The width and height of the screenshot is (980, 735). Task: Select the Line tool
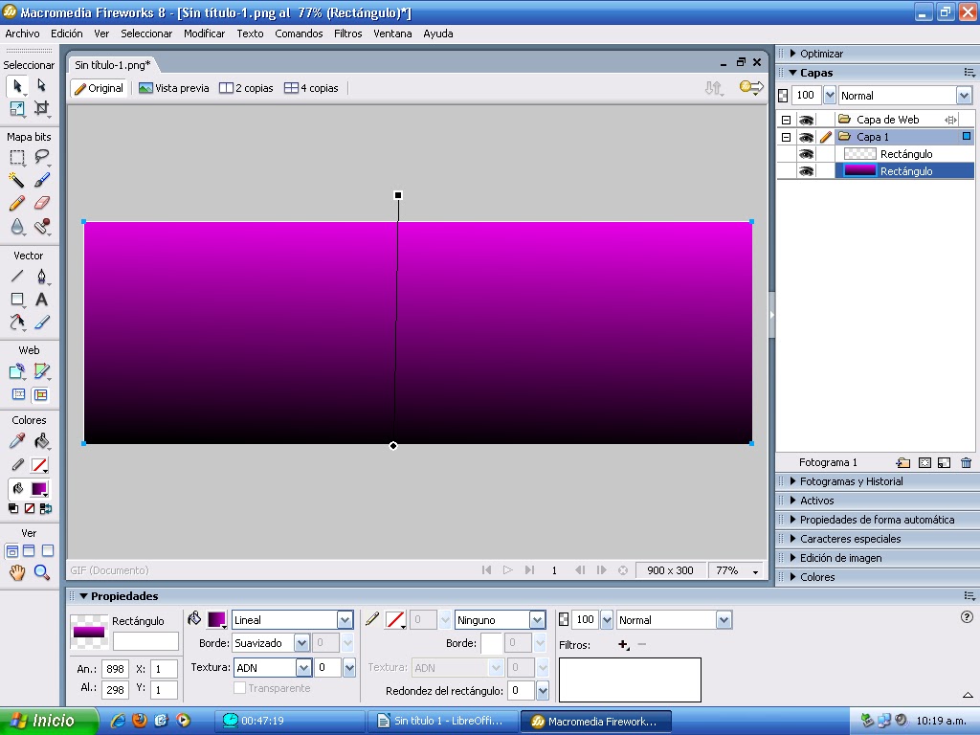tap(17, 276)
